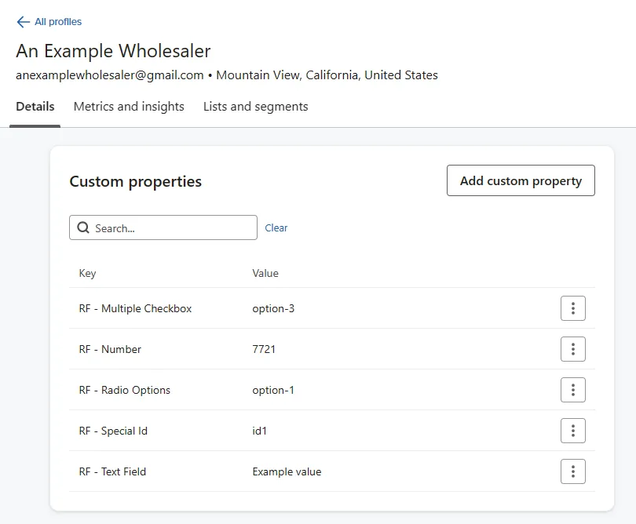Open the Lists and segments tab
Viewport: 636px width, 524px height.
click(x=255, y=107)
